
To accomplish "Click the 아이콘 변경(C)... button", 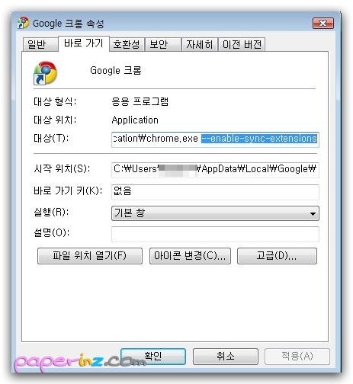I will (190, 256).
